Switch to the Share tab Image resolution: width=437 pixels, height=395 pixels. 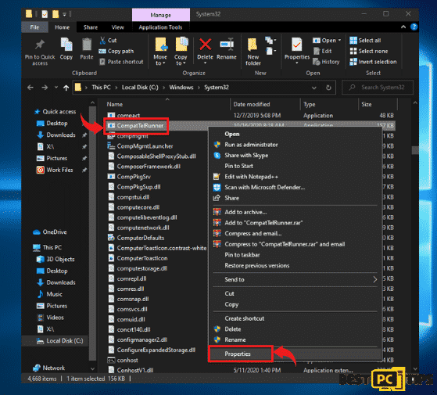(91, 27)
